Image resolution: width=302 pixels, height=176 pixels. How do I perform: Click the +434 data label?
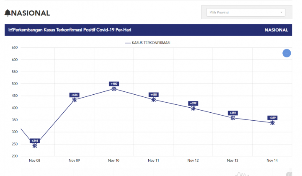[x=75, y=95]
